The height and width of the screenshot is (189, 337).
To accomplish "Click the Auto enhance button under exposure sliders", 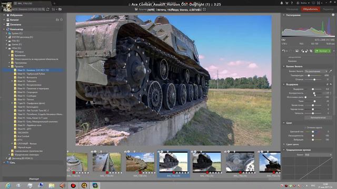I will click(318, 118).
